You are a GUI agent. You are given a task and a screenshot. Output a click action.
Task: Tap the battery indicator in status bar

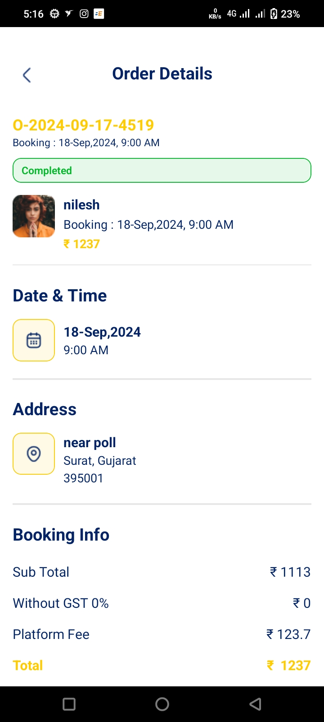click(x=274, y=14)
